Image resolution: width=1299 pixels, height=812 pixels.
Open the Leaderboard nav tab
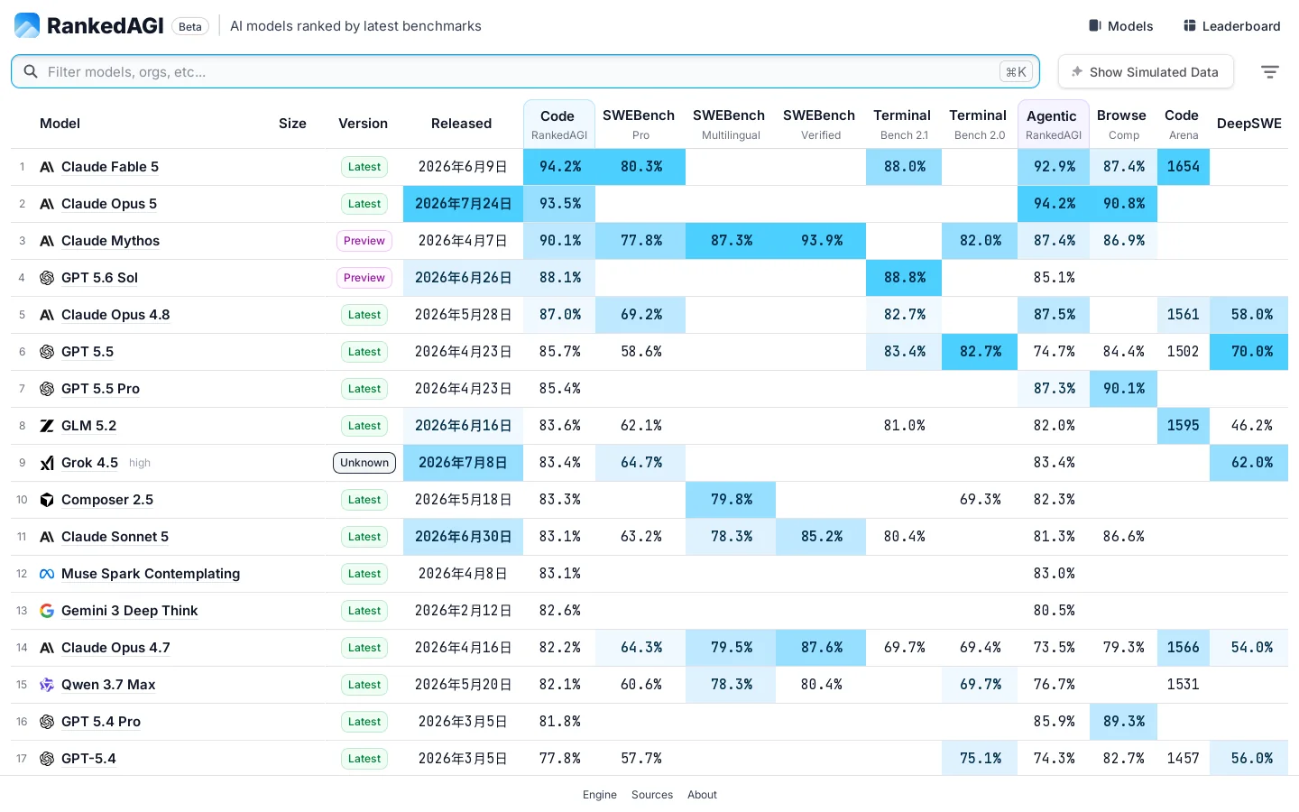pos(1231,26)
